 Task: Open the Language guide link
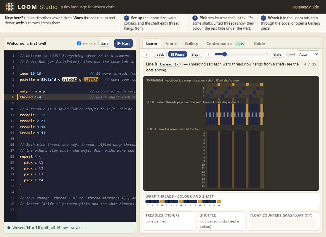click(305, 7)
